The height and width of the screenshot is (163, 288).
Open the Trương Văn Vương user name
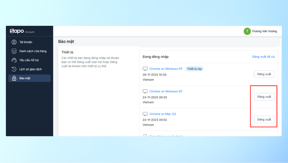tap(264, 31)
